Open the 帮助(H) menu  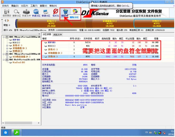pyautogui.click(x=53, y=6)
